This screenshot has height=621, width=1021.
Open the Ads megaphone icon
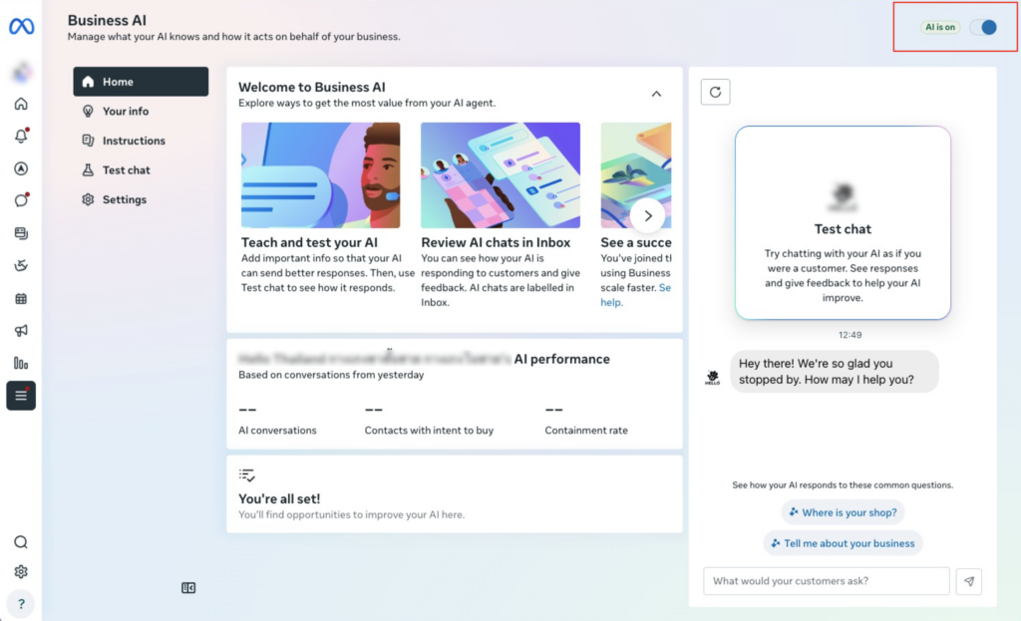(x=21, y=330)
